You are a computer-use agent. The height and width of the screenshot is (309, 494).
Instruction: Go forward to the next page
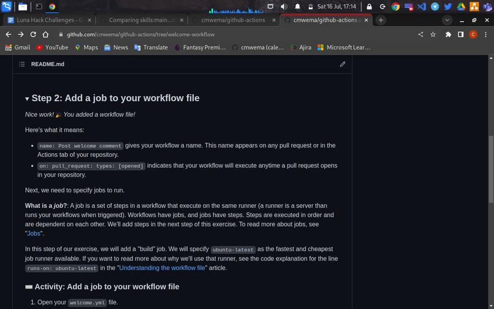coord(21,34)
